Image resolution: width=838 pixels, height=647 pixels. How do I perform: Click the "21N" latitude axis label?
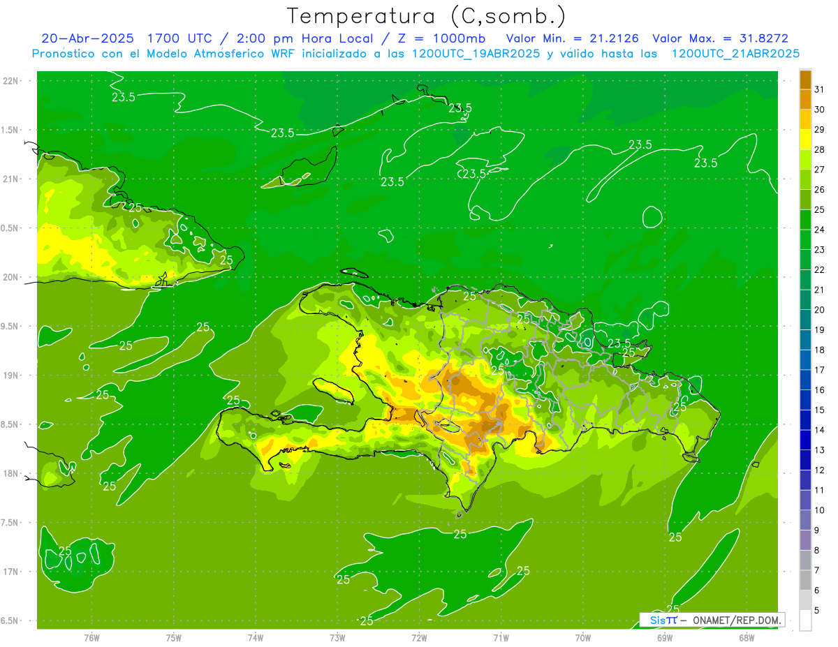11,179
